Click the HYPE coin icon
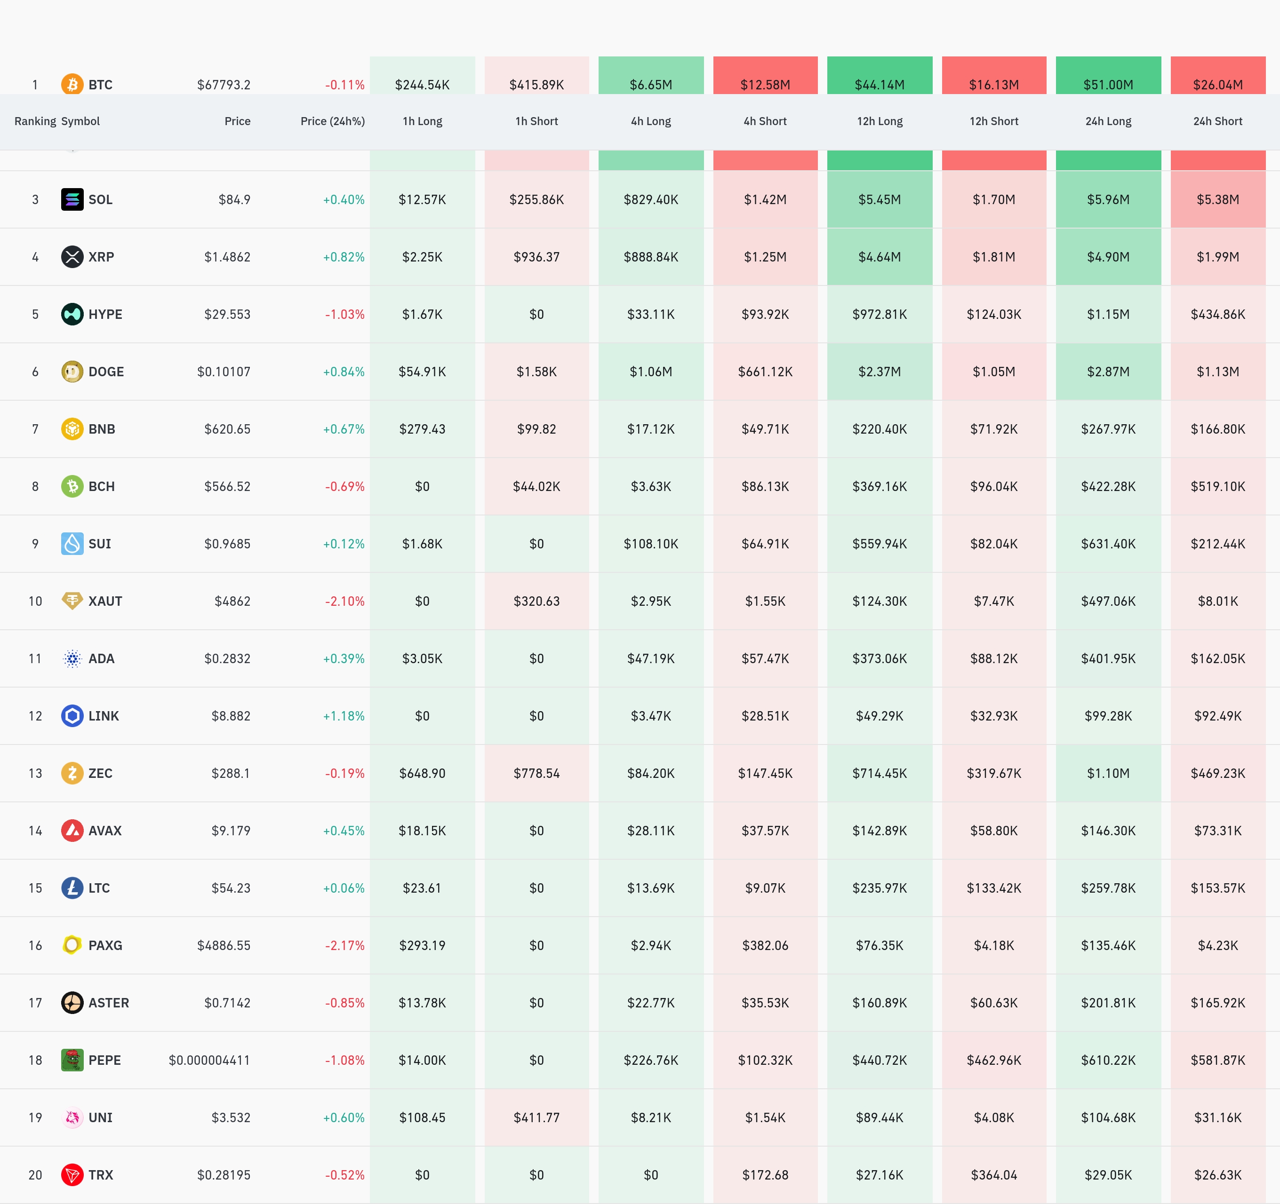 (72, 314)
